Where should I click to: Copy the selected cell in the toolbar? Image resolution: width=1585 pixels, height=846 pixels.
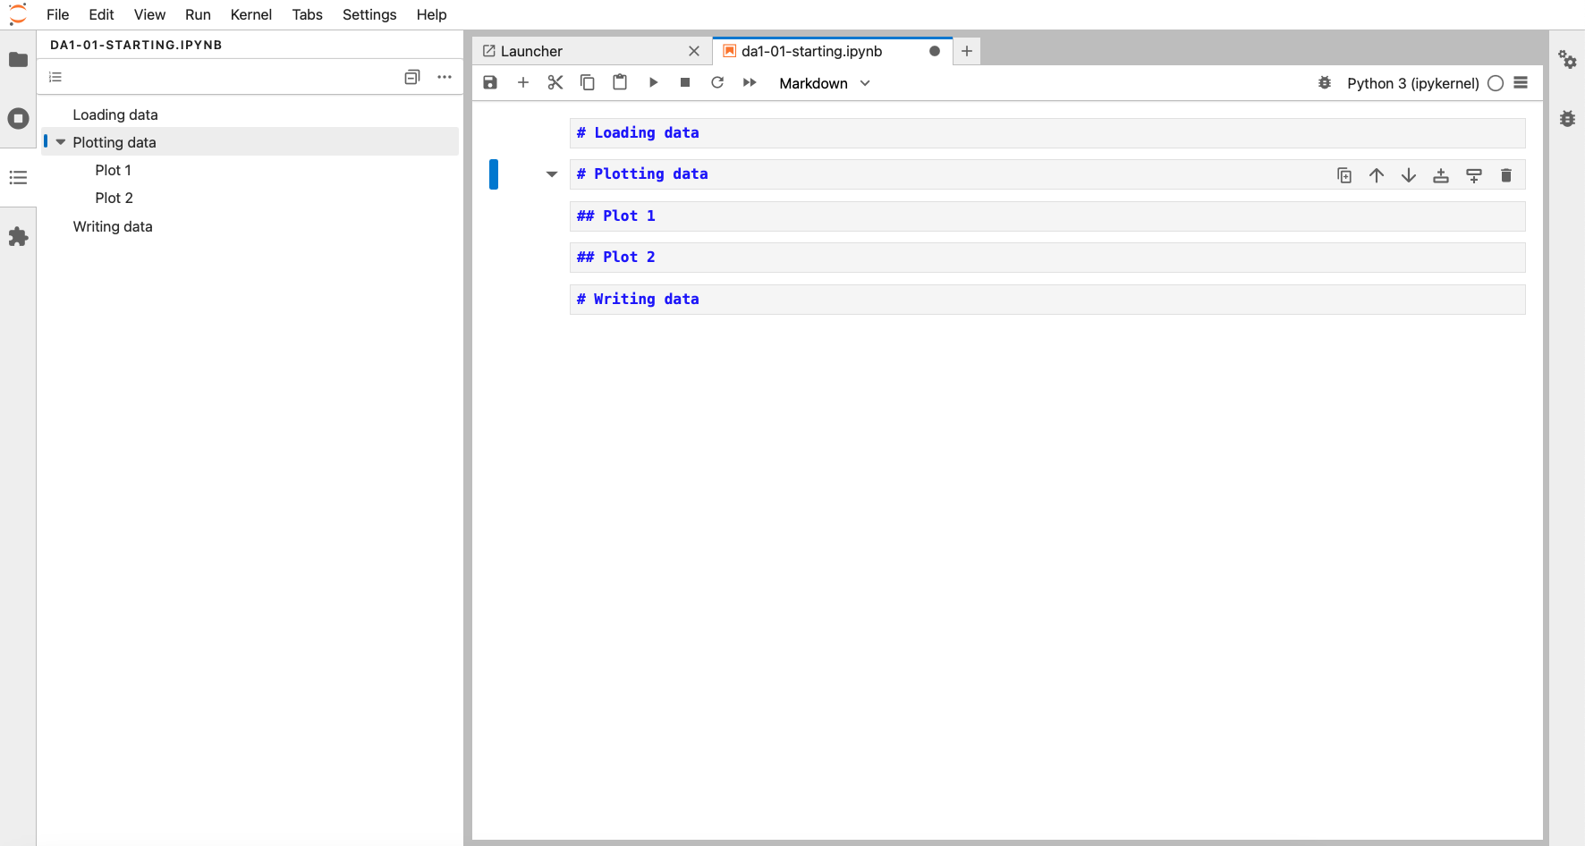[588, 82]
